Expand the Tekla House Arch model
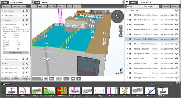This screenshot has height=98, width=181. [x=3, y=15]
